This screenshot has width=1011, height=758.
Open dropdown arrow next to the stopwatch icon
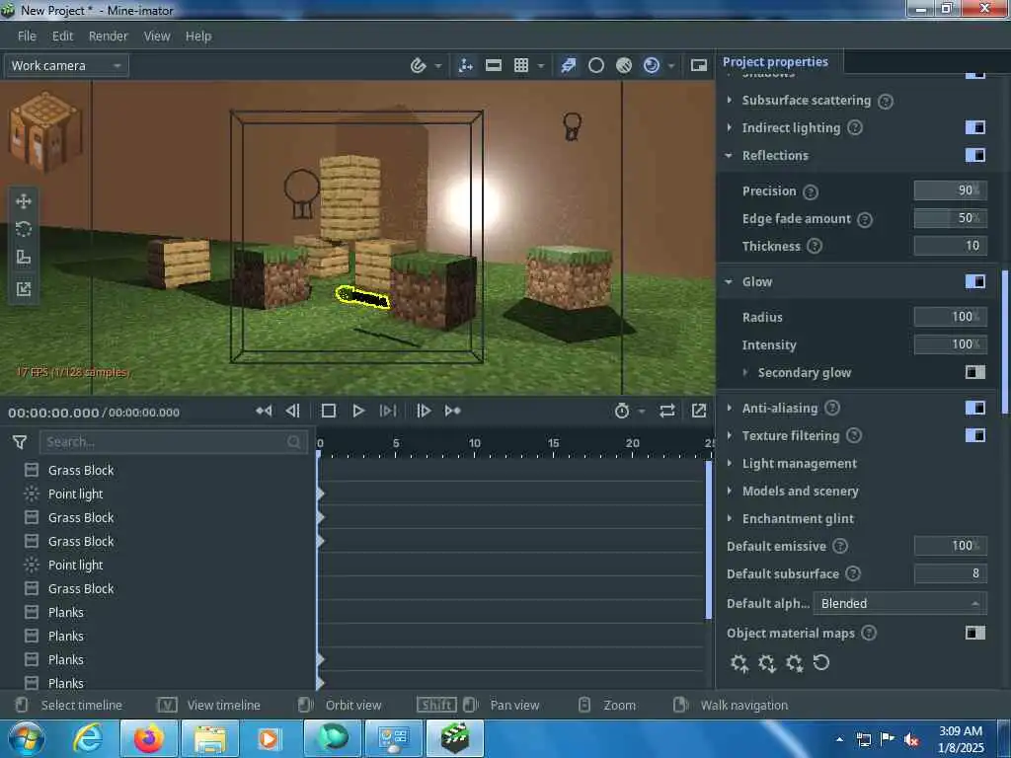pos(642,412)
